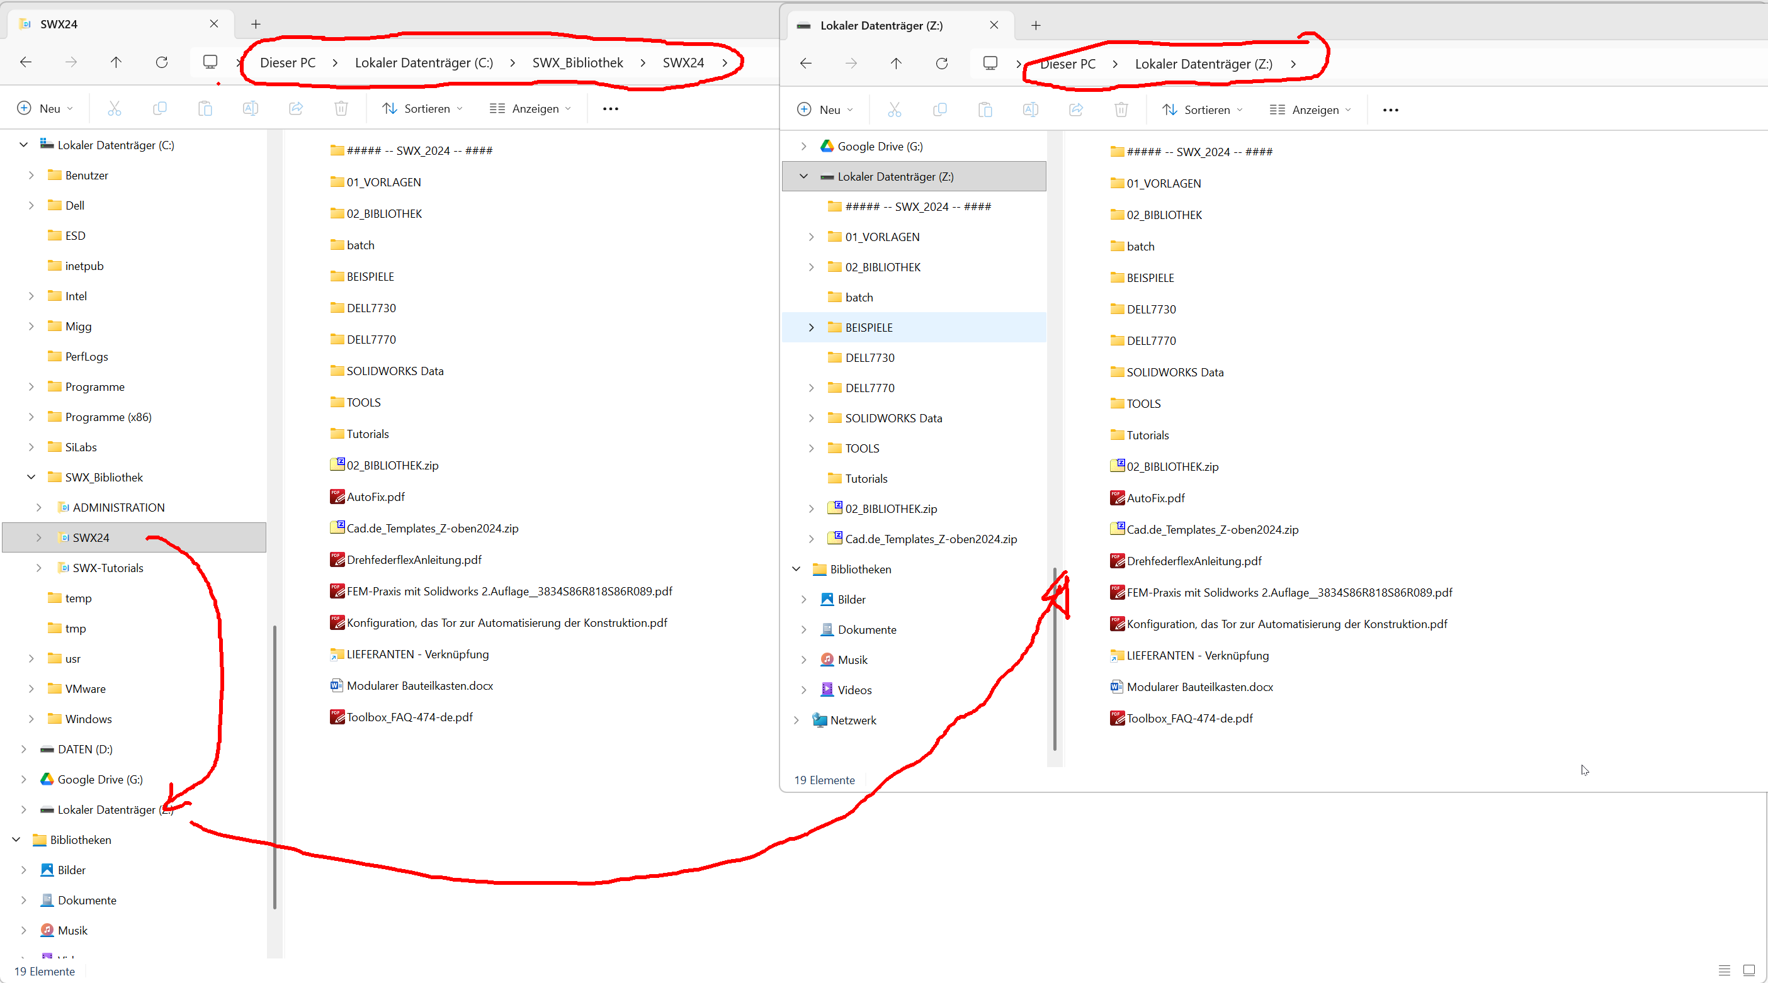This screenshot has height=983, width=1768.
Task: Go back in left SWX24 window
Action: [x=26, y=62]
